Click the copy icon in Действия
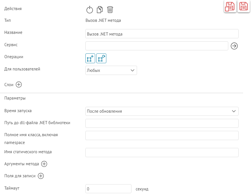This screenshot has width=252, height=196. [x=100, y=10]
